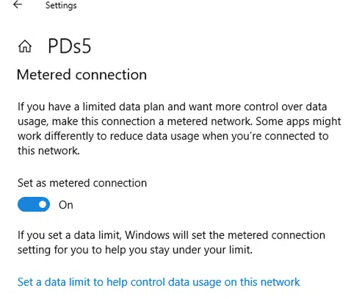Open Settings home via the house icon
This screenshot has height=299, width=362.
click(25, 46)
